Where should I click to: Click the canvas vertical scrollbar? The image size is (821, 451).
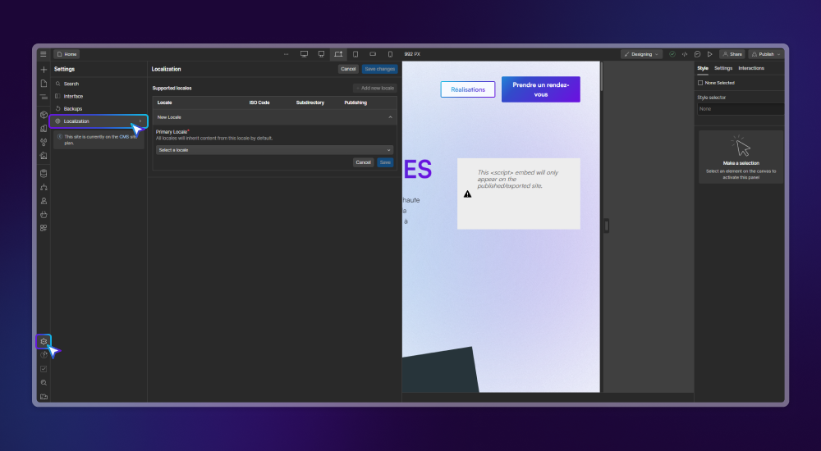pos(602,76)
